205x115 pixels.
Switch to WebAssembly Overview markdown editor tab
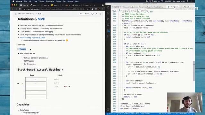point(138,7)
